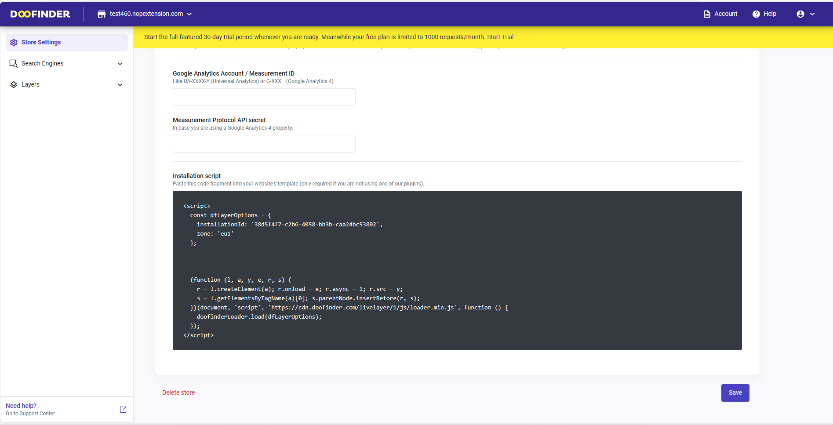Focus the Google Analytics Measurement ID field
833x425 pixels.
click(x=264, y=97)
